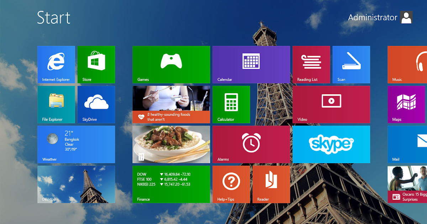Click the moon icon in Weather tile
Image resolution: width=427 pixels, height=224 pixels.
(52, 138)
